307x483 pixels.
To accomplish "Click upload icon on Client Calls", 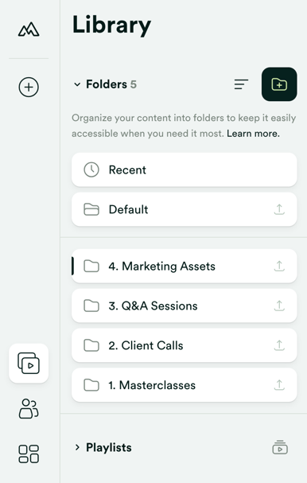I will 279,345.
